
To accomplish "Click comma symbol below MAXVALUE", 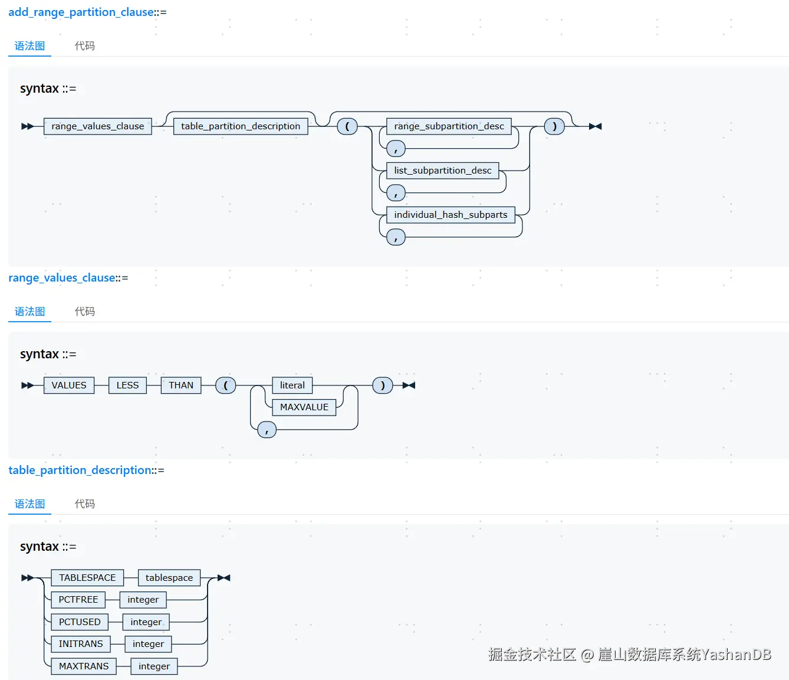I will (x=267, y=430).
